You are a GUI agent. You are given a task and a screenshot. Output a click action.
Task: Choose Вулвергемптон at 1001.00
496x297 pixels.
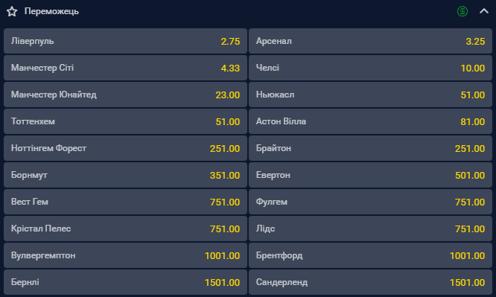point(125,255)
